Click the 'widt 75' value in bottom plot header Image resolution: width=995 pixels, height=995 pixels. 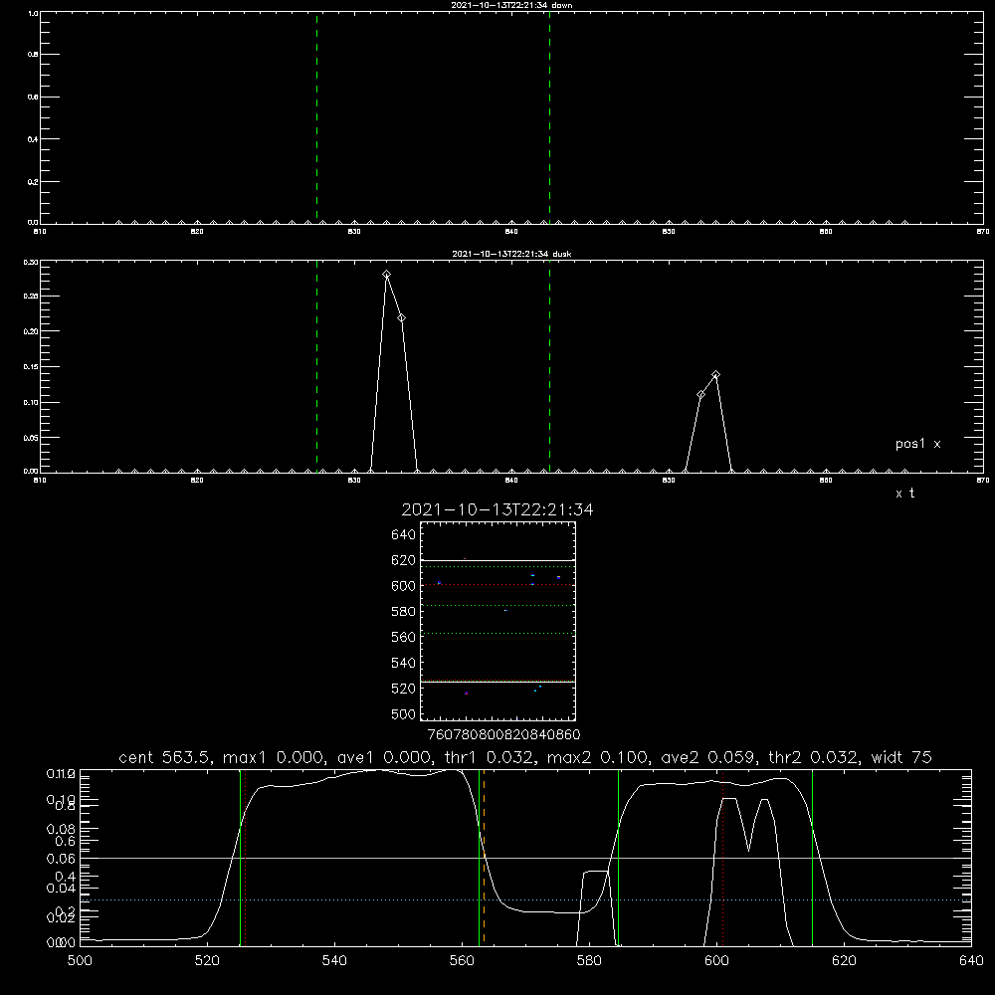(901, 757)
